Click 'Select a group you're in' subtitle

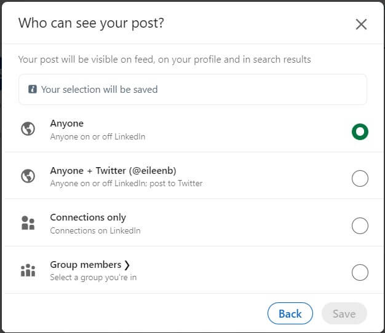click(93, 277)
